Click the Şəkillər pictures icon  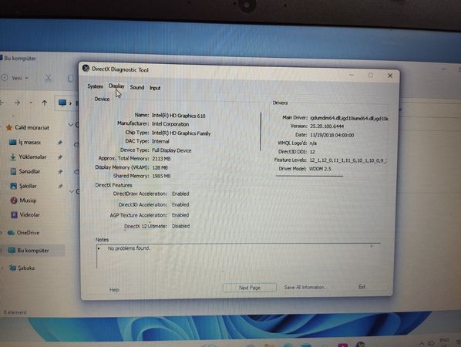(14, 186)
